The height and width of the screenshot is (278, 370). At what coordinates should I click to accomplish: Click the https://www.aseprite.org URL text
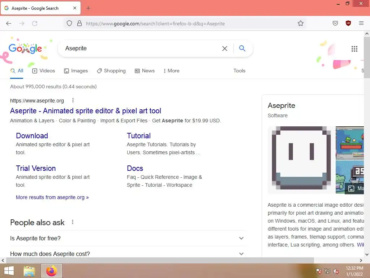[x=37, y=101]
